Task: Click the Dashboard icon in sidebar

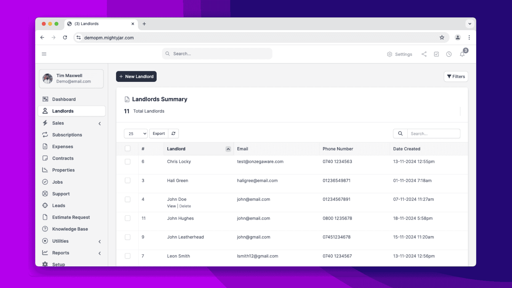Action: click(45, 99)
